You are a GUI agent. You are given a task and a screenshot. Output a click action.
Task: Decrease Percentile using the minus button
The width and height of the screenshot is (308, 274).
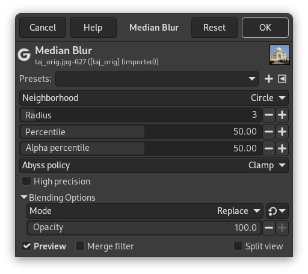(x=269, y=132)
